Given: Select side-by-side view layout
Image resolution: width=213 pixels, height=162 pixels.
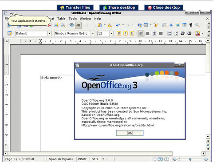Looking at the screenshot, I should click(160, 159).
